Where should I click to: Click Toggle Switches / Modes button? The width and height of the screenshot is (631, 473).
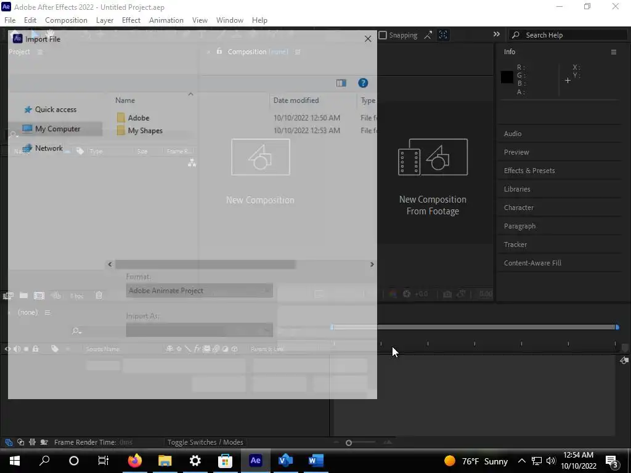click(x=205, y=442)
